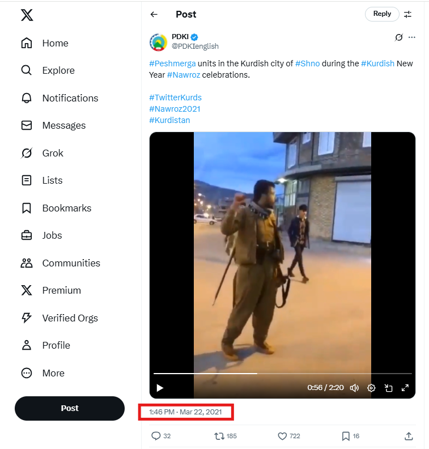Open the post's three-dot more menu
Image resolution: width=429 pixels, height=449 pixels.
click(412, 37)
